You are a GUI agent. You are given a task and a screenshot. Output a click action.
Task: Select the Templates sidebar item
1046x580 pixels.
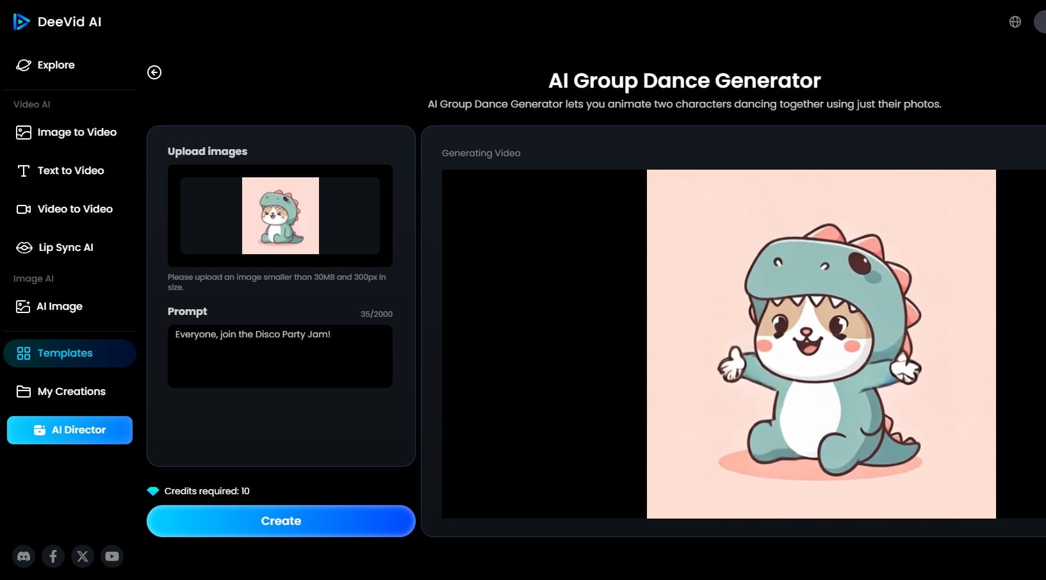(x=65, y=353)
